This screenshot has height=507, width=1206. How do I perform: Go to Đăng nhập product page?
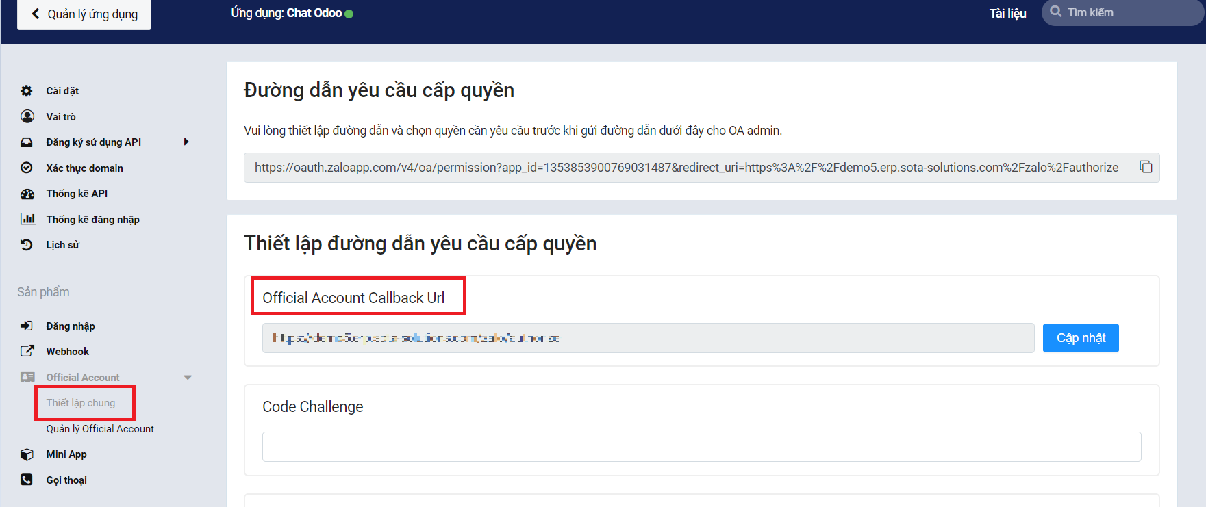click(x=70, y=326)
